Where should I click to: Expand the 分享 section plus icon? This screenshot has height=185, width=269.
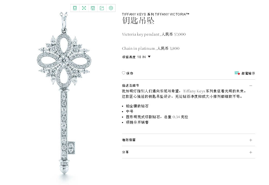pos(251,152)
